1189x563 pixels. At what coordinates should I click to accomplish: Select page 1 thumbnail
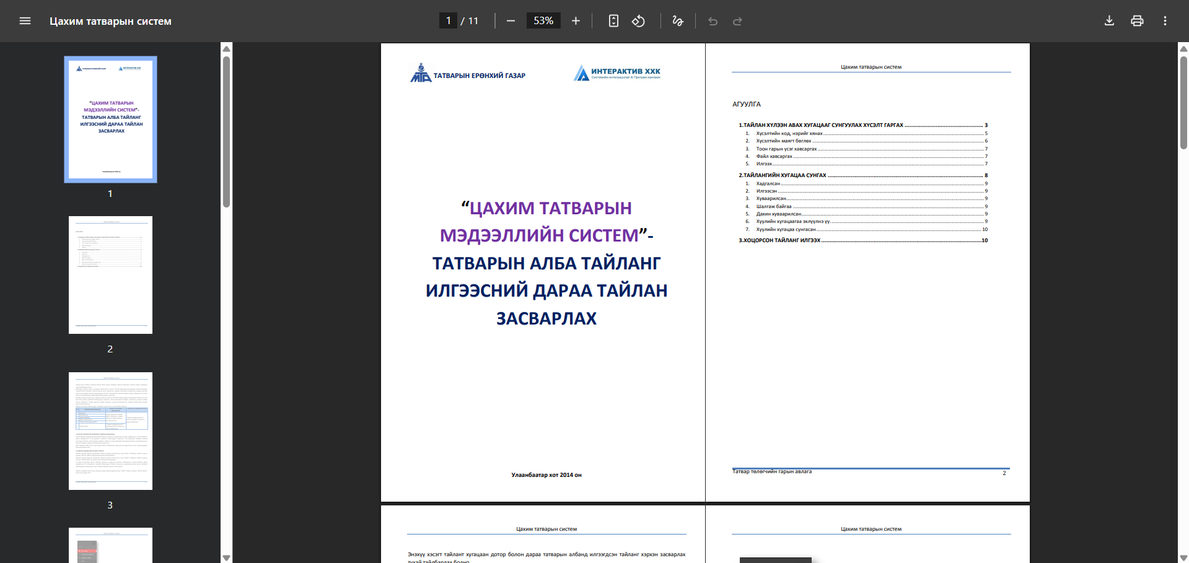(110, 120)
